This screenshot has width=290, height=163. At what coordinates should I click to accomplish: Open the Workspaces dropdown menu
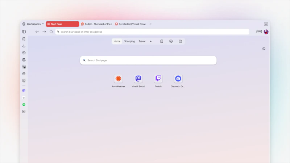pos(33,24)
